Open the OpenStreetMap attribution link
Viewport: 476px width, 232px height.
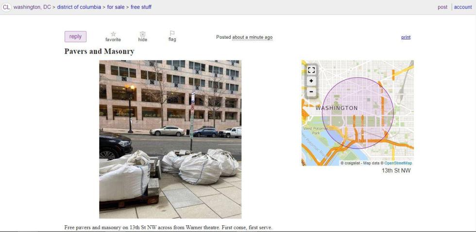click(398, 163)
